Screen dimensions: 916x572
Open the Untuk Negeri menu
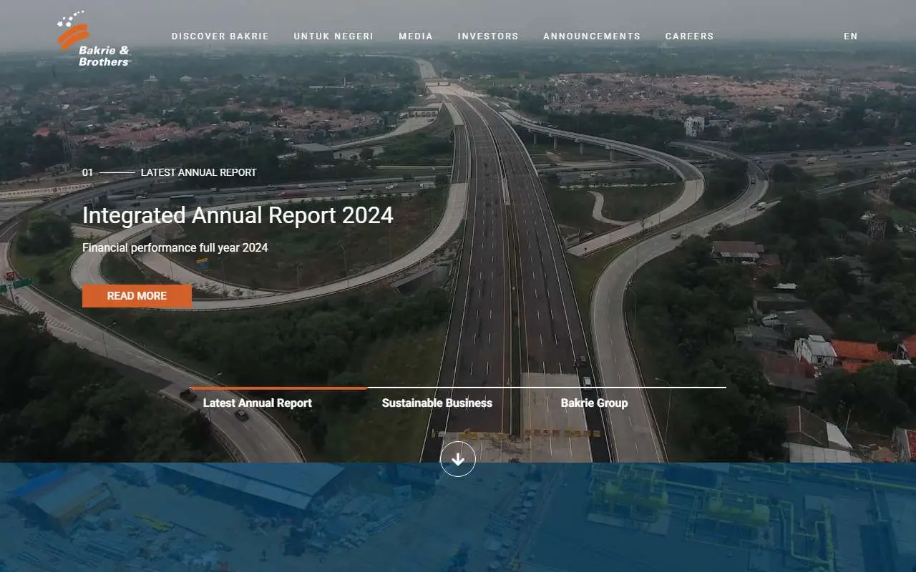pos(333,36)
